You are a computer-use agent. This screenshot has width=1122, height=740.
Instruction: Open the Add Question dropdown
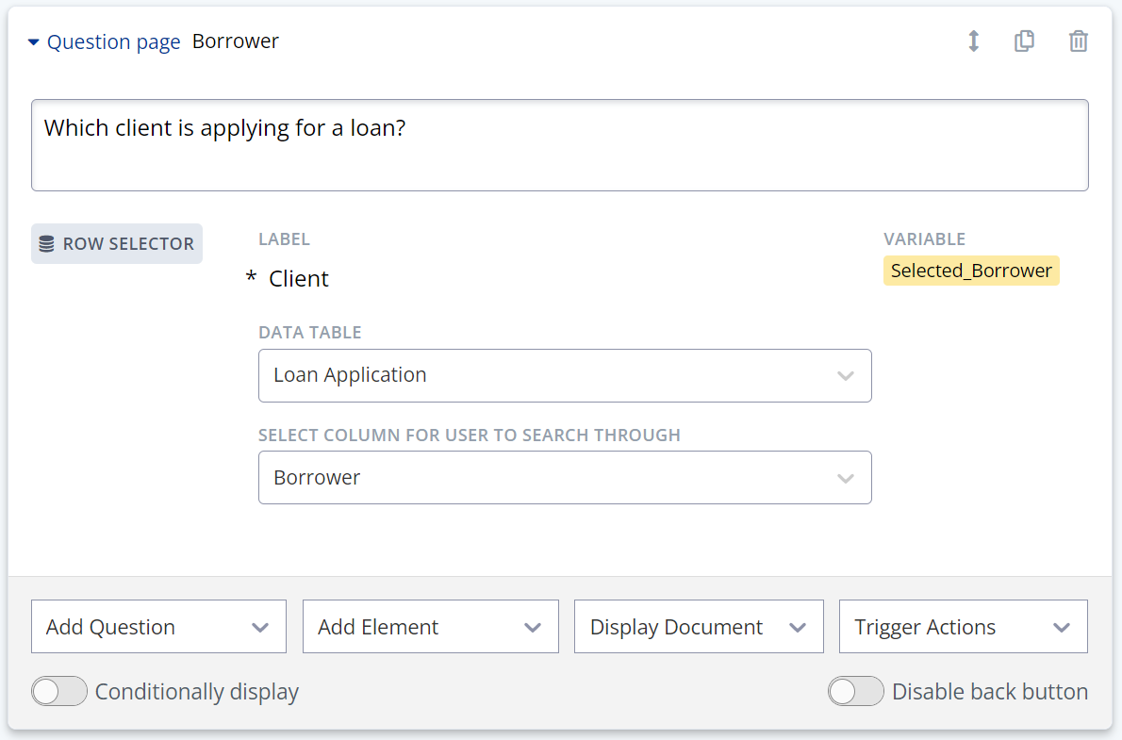(157, 626)
